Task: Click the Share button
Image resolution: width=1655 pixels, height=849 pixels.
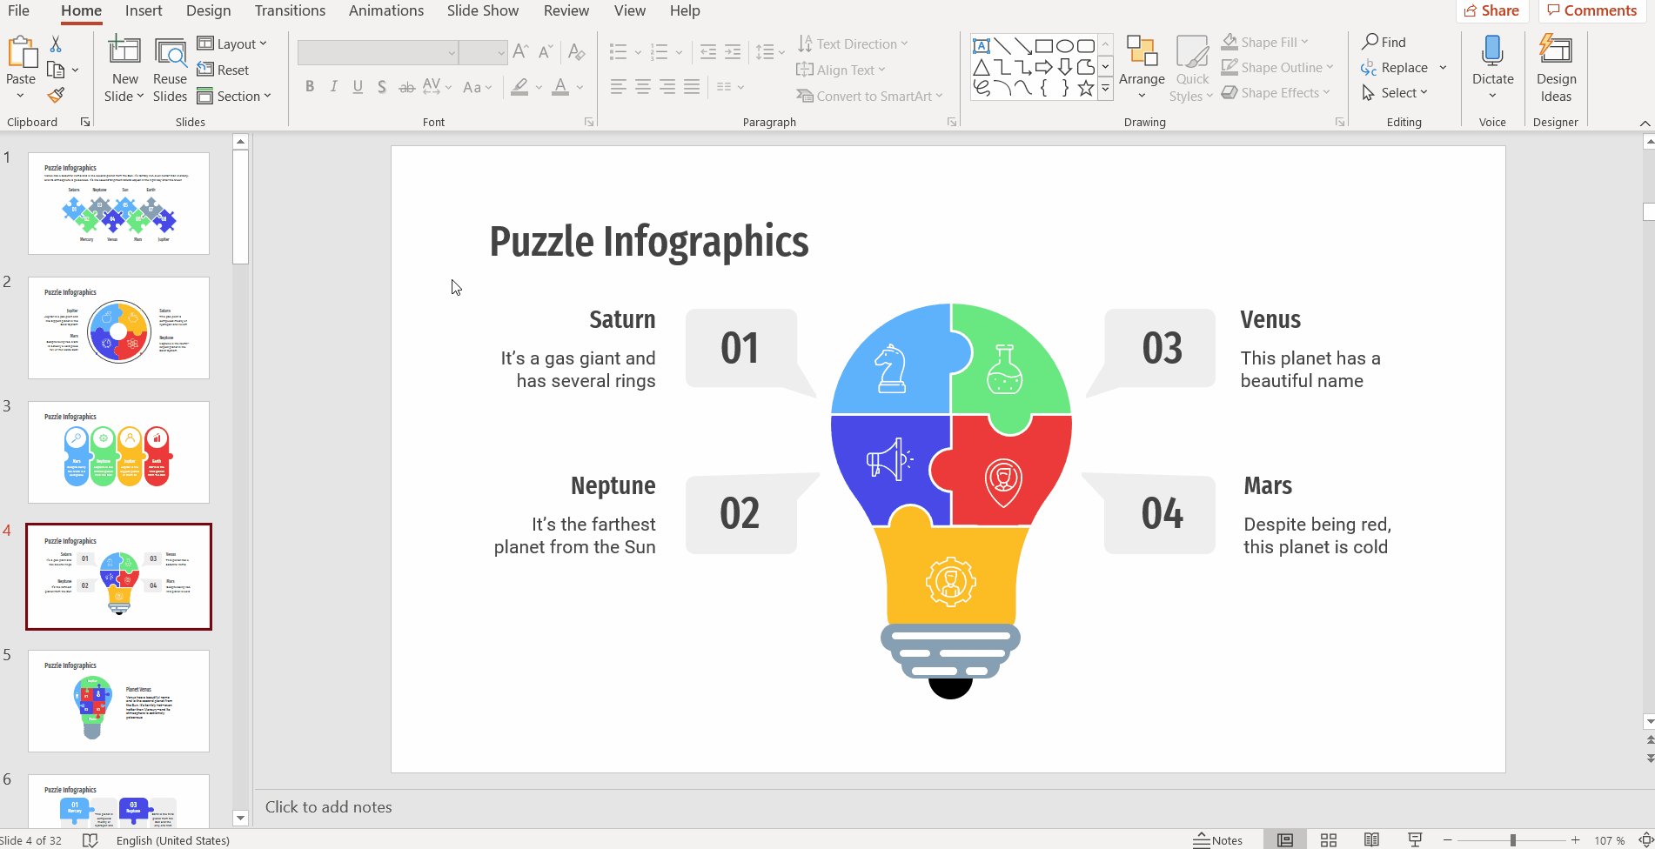Action: [1493, 10]
